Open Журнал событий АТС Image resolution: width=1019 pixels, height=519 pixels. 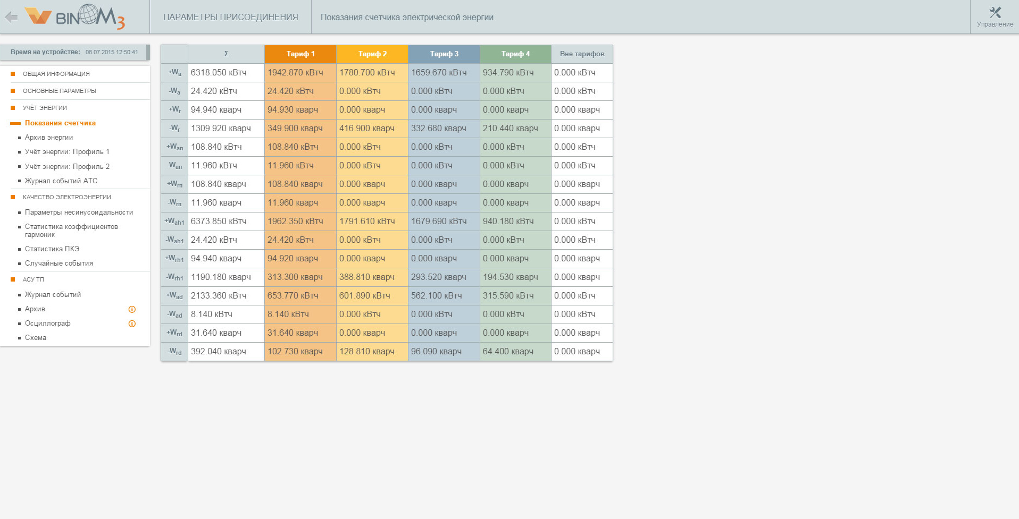pyautogui.click(x=61, y=181)
